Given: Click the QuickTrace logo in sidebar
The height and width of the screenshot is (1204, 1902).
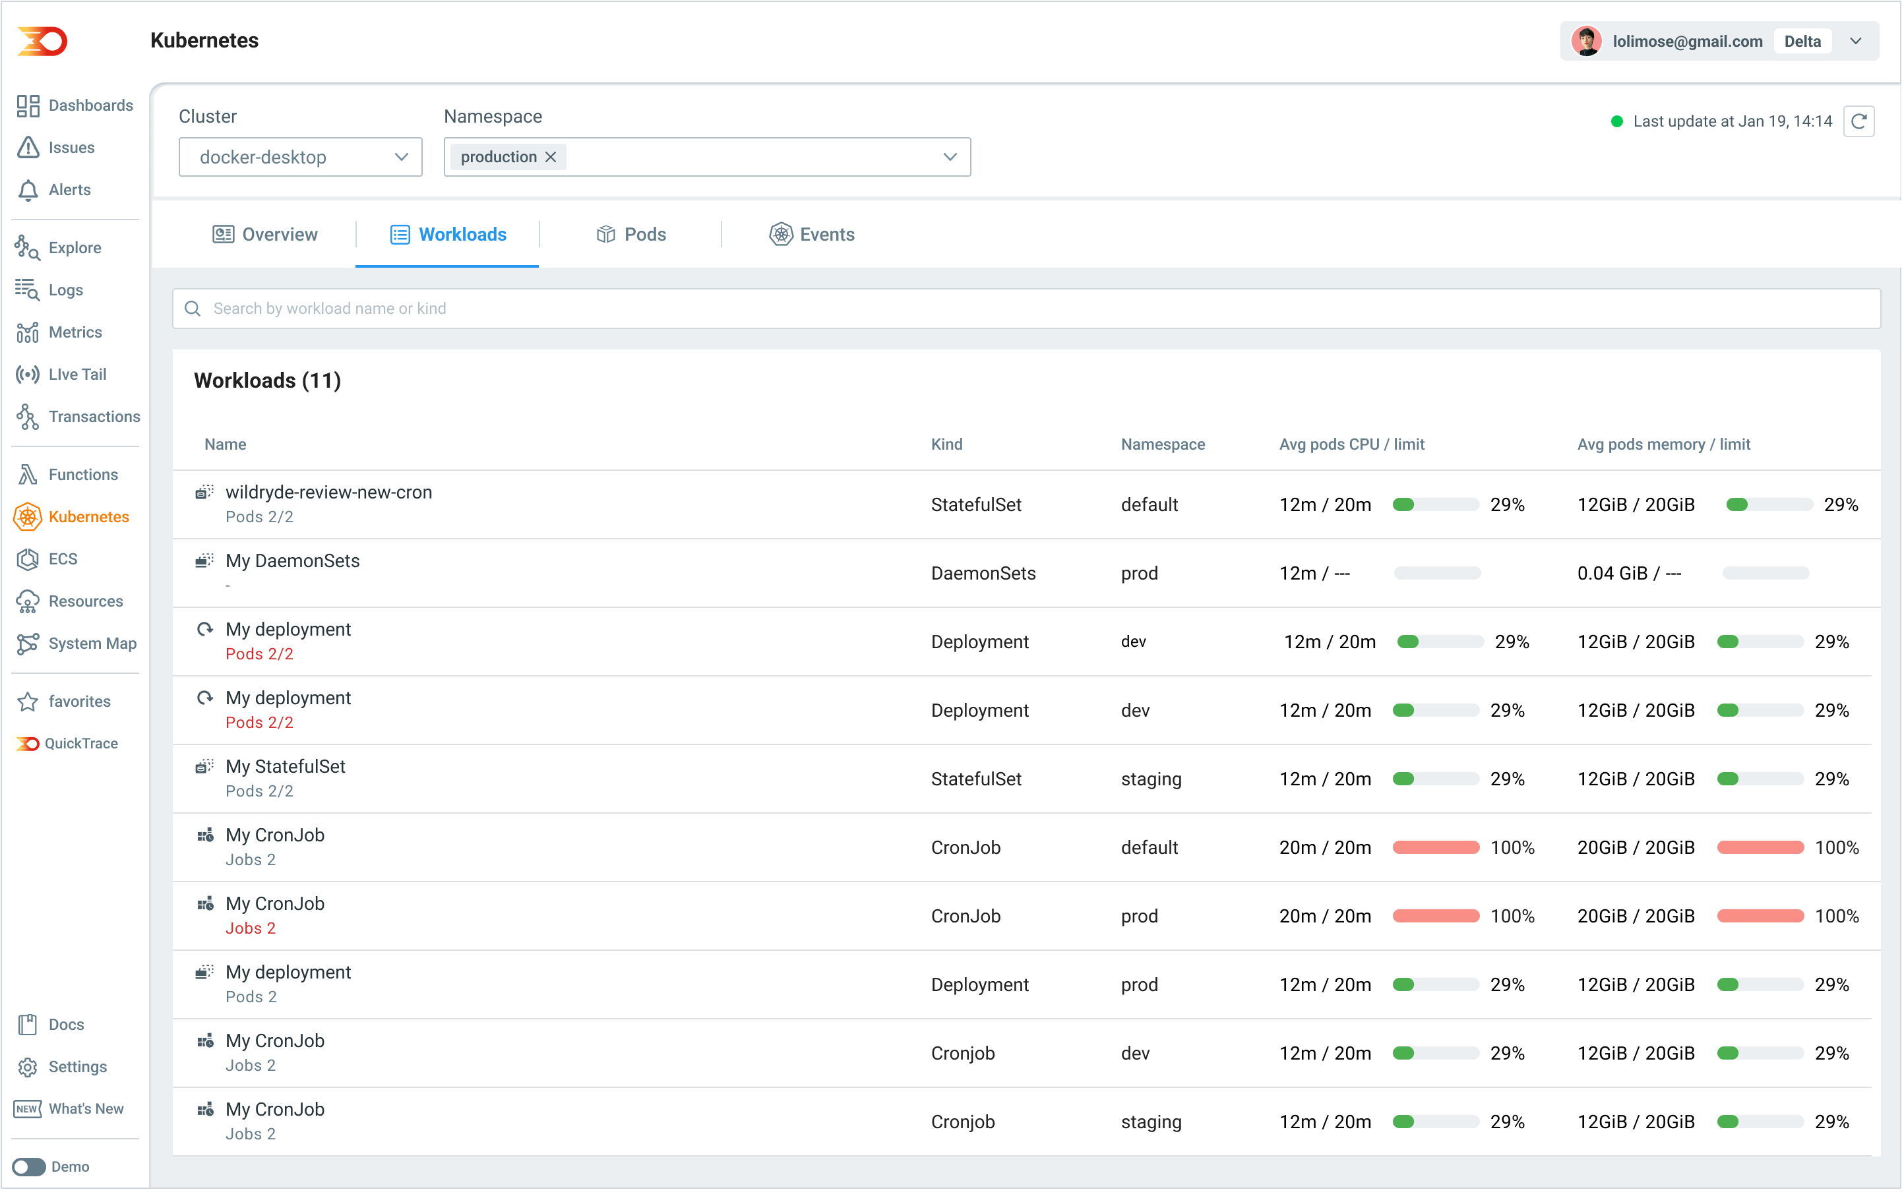Looking at the screenshot, I should (x=28, y=744).
